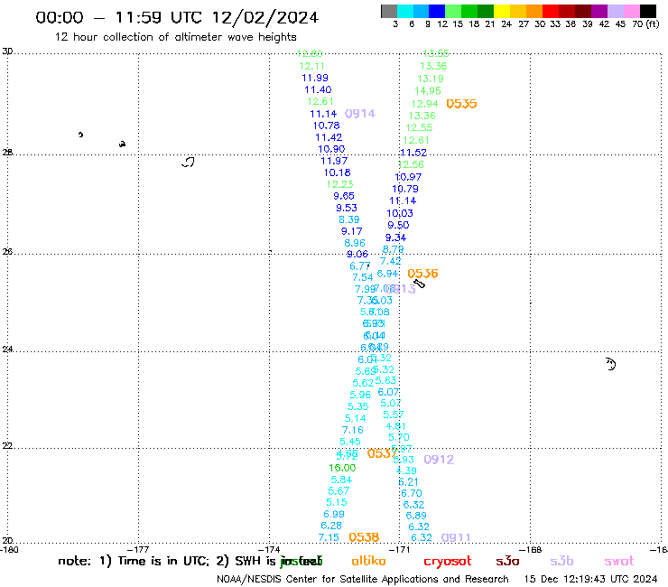Click the '00:00 – 11:59 UTC 12/02/2024' title
Viewport: 668px width, 587px height.
(177, 17)
